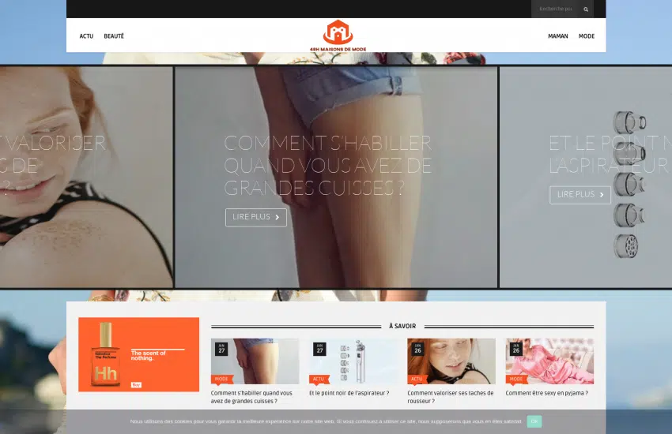
Task: Open the "Comment être sexy en pyjama" link
Action: point(546,393)
